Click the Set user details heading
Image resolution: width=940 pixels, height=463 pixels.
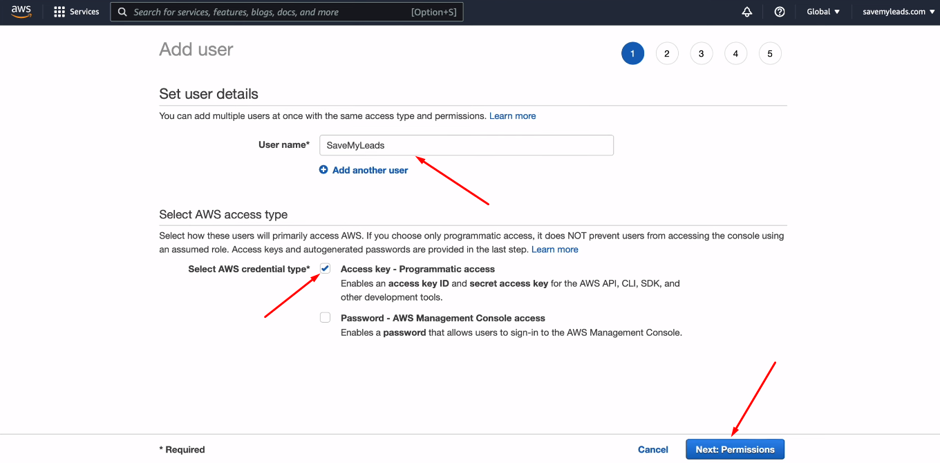pos(209,94)
